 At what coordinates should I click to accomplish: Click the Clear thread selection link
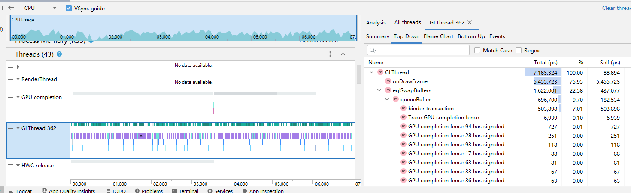[x=616, y=8]
